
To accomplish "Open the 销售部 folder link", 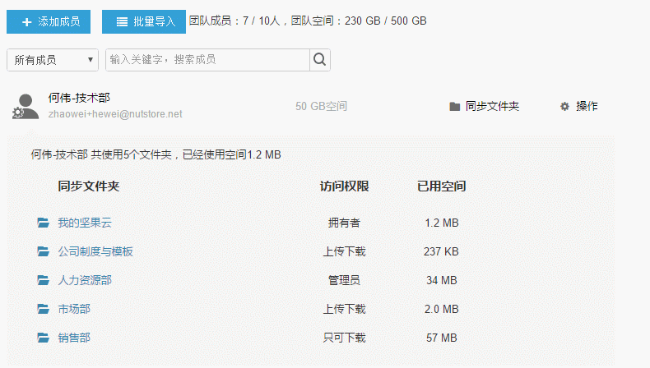I will pos(74,338).
